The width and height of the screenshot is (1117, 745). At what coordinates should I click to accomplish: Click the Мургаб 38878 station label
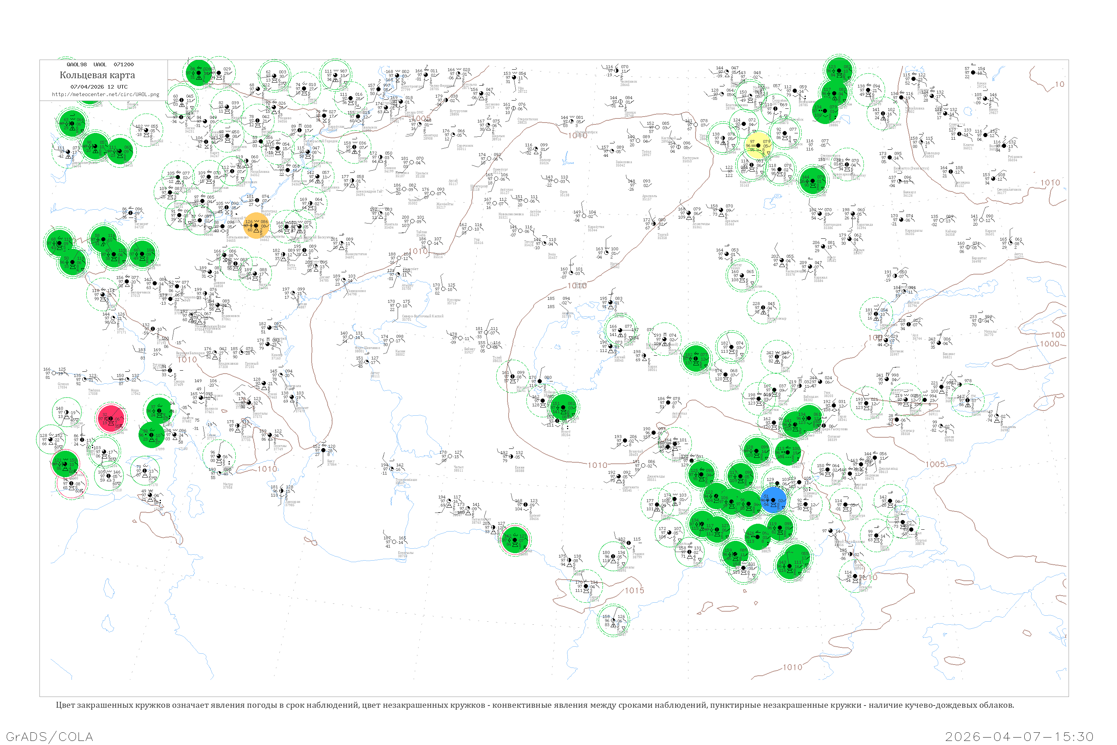920,542
